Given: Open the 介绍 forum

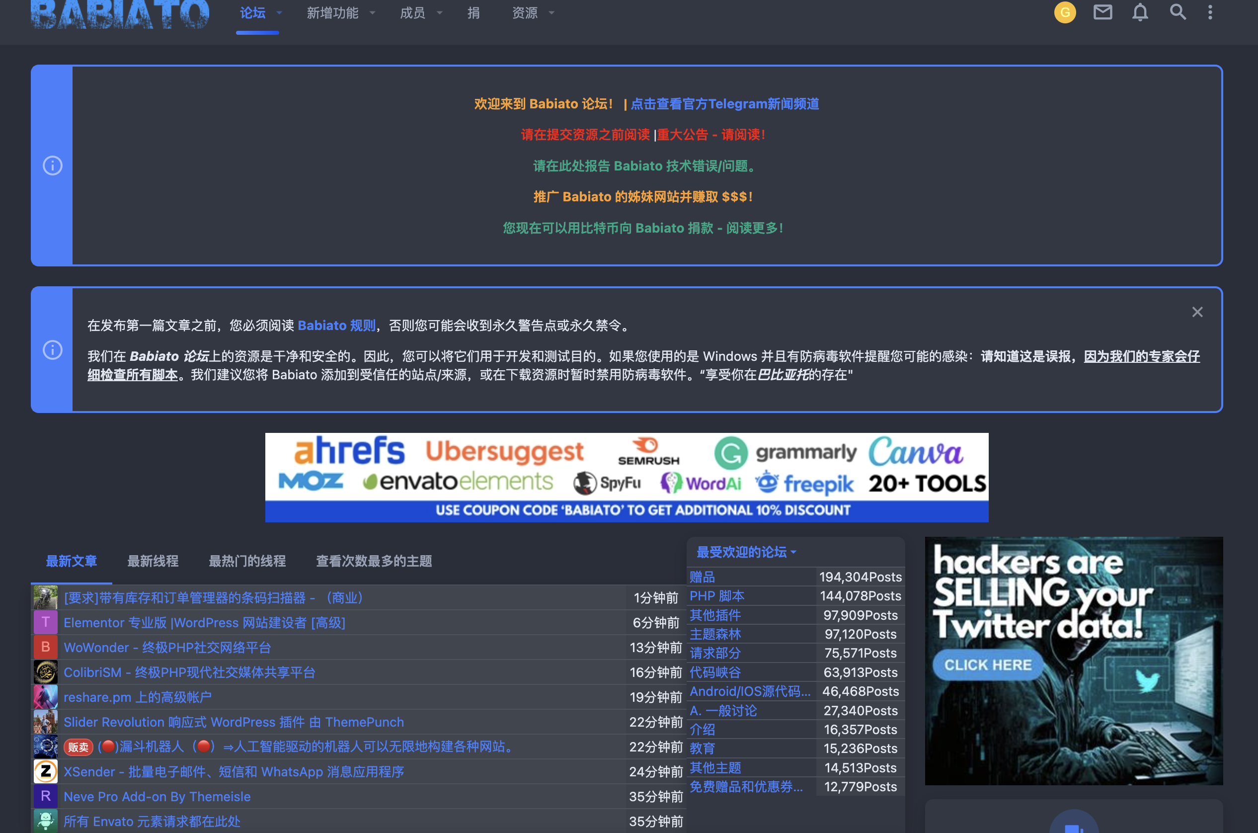Looking at the screenshot, I should (702, 730).
